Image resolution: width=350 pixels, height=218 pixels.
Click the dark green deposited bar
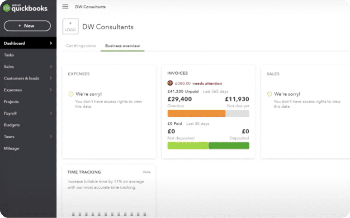click(229, 145)
